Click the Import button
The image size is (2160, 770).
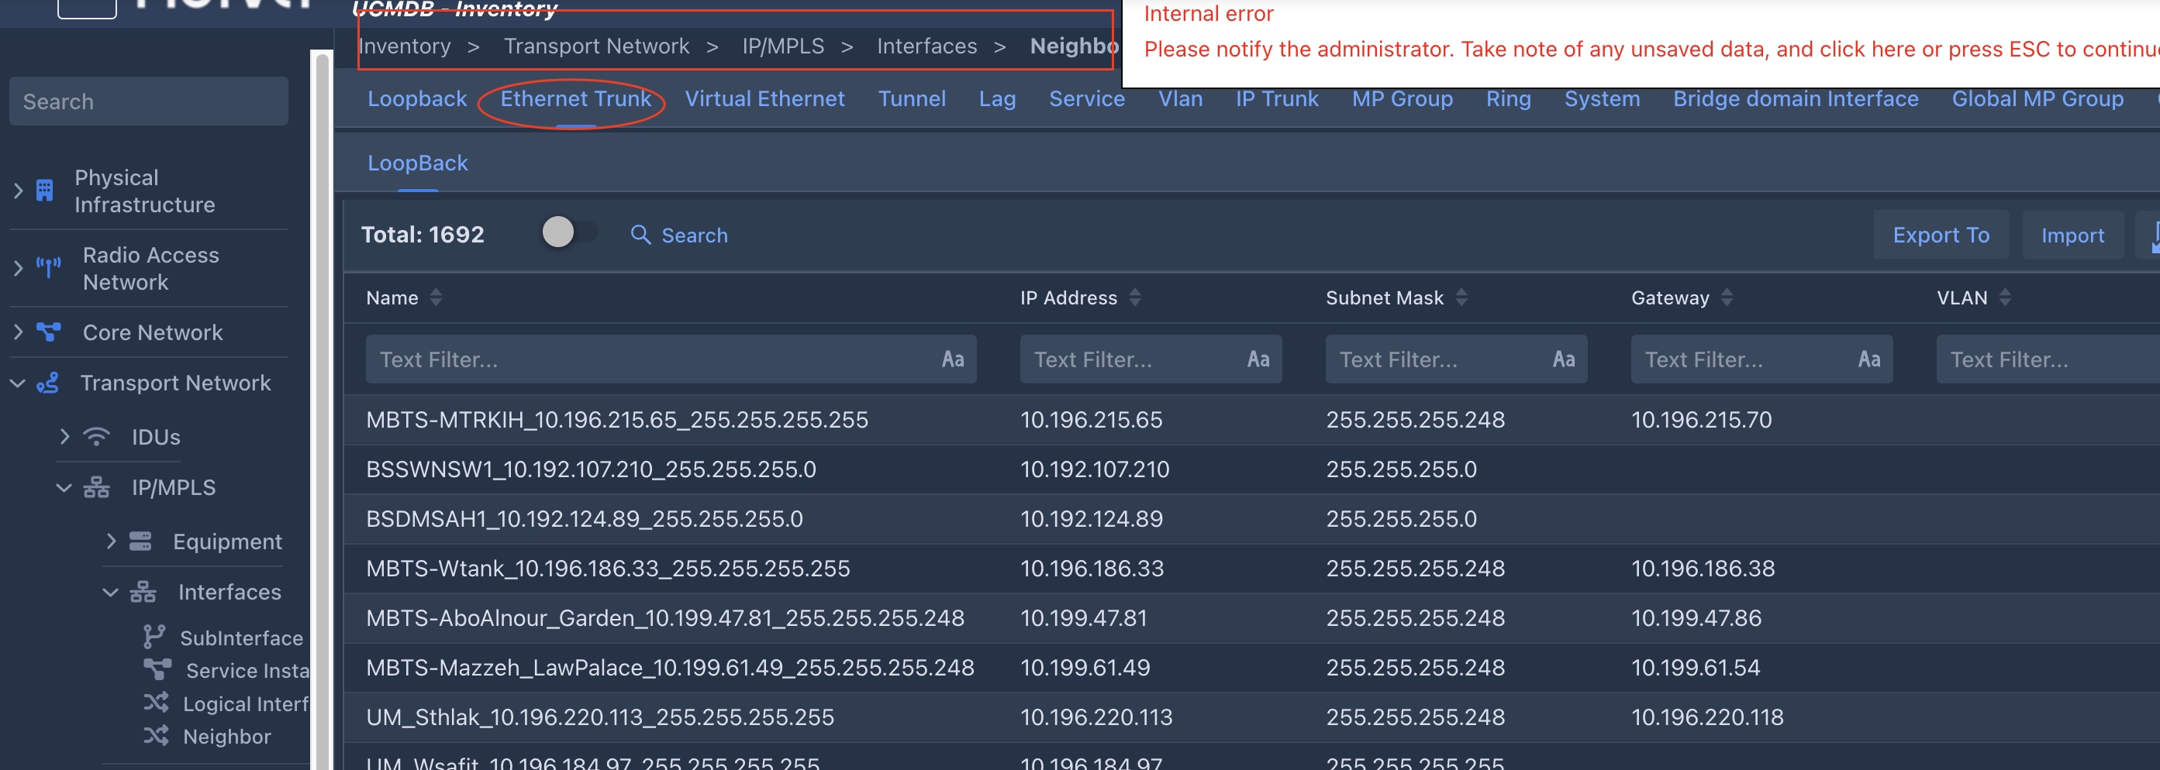pyautogui.click(x=2072, y=235)
